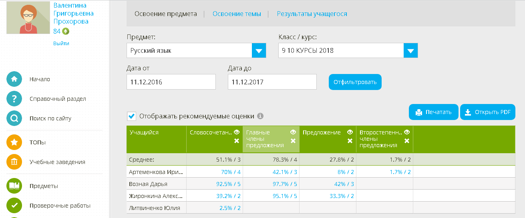Viewport: 525px width, 218px height.
Task: Open Проверочные работы menu item
Action: (x=60, y=206)
